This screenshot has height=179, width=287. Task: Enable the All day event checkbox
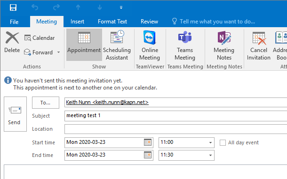[x=223, y=143]
